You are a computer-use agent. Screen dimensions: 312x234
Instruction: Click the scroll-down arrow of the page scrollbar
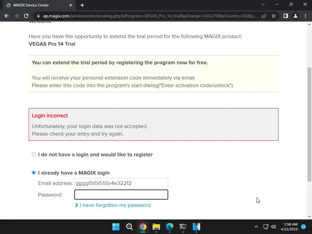point(309,217)
